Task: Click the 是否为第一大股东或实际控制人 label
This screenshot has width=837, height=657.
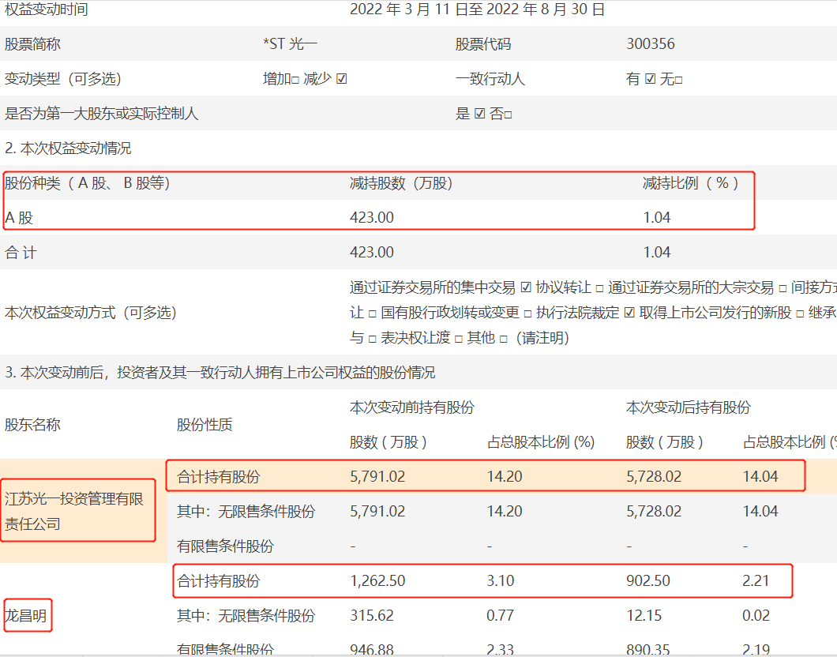Action: pyautogui.click(x=101, y=114)
